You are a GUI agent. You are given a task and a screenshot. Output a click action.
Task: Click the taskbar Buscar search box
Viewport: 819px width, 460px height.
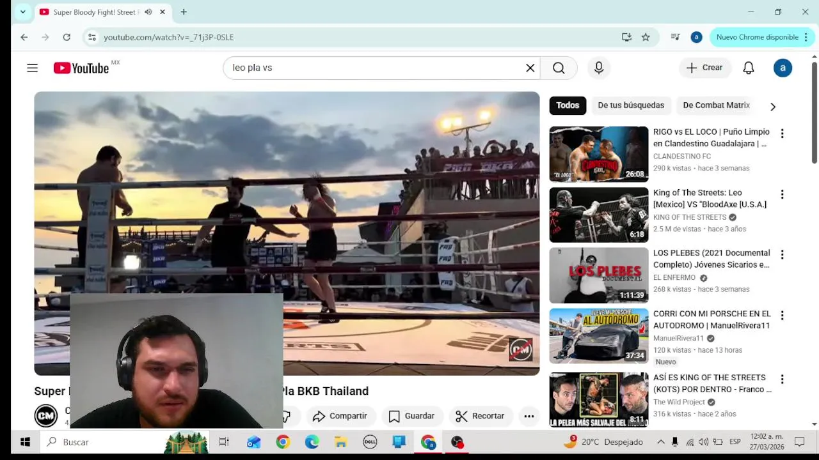pos(125,442)
